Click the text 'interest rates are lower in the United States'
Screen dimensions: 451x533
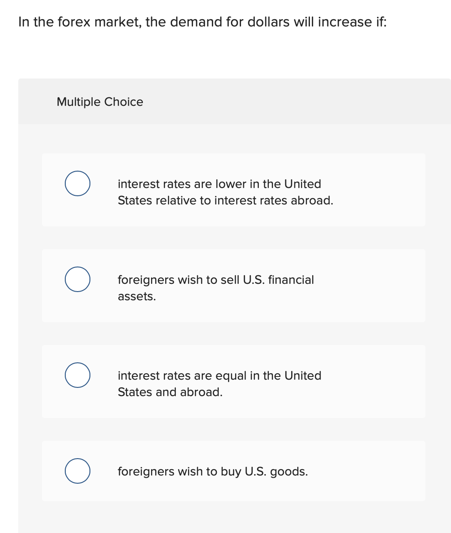[220, 184]
